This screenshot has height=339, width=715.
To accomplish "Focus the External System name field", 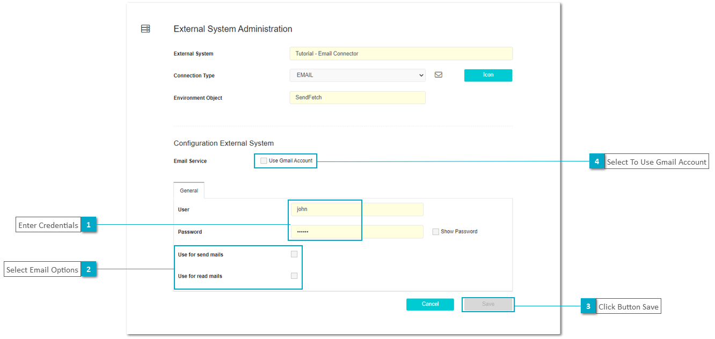I will [x=401, y=54].
